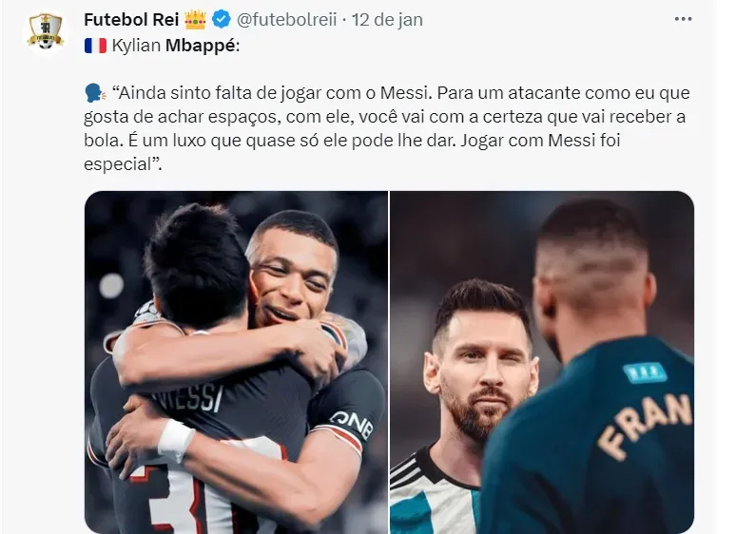Open the tweet's 12 de jan timestamp
The height and width of the screenshot is (534, 736).
click(x=387, y=20)
